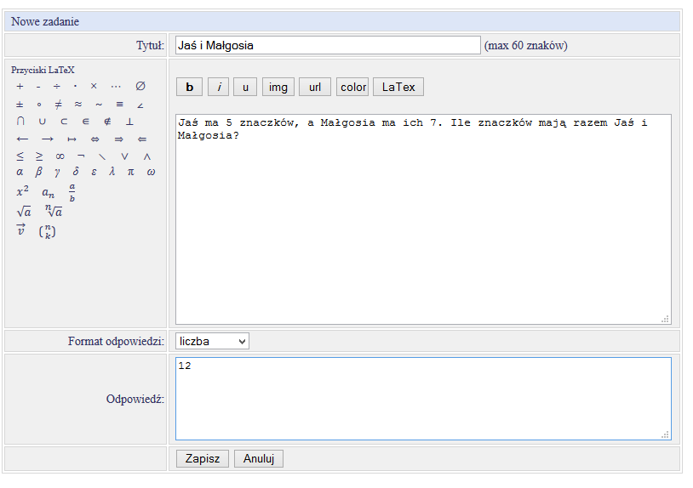693x488 pixels.
Task: Insert the empty set symbol
Action: 140,86
